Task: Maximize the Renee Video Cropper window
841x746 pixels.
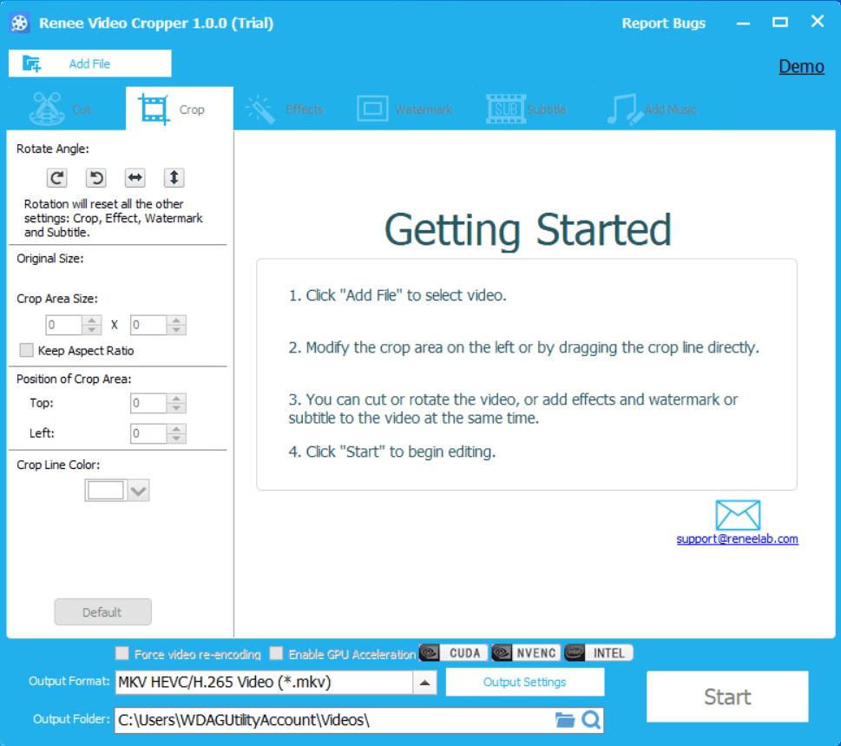Action: (780, 22)
